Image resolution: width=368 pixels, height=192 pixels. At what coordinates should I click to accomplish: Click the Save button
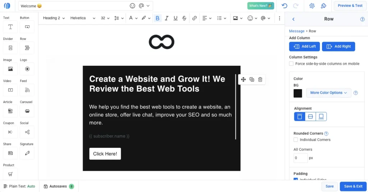click(330, 186)
